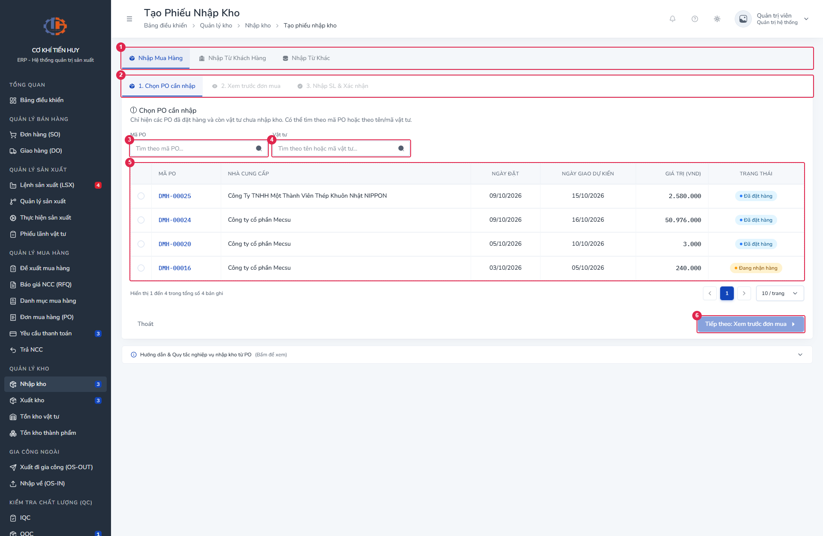Image resolution: width=823 pixels, height=536 pixels.
Task: Click the search icon in Vật tư field
Action: pos(401,148)
